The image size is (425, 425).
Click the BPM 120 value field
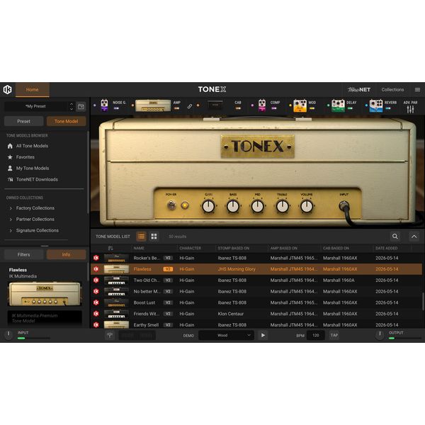315,335
